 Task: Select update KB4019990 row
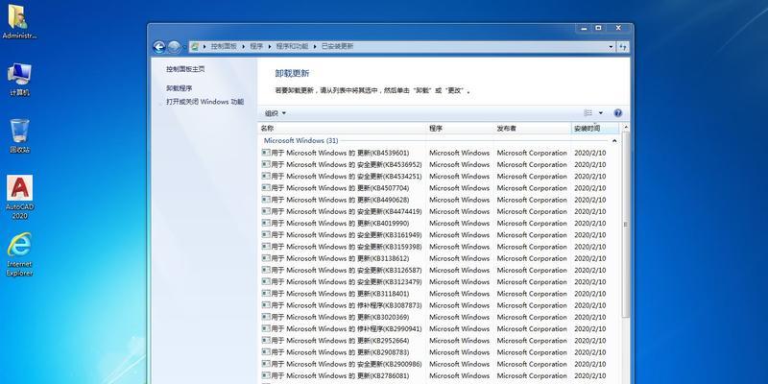pyautogui.click(x=435, y=224)
